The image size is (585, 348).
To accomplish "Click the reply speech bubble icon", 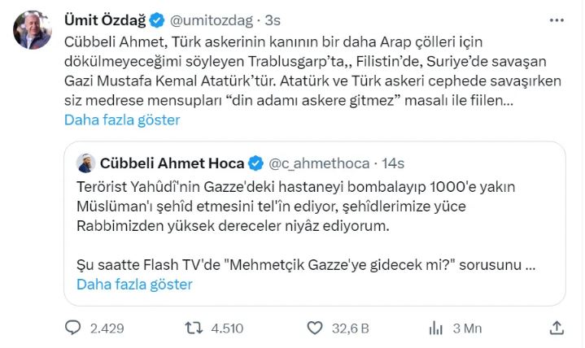I will (x=73, y=328).
